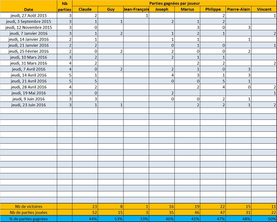The height and width of the screenshot is (222, 277).
Task: Select the date jeudi, 21 Avril 2016
Action: pyautogui.click(x=28, y=81)
